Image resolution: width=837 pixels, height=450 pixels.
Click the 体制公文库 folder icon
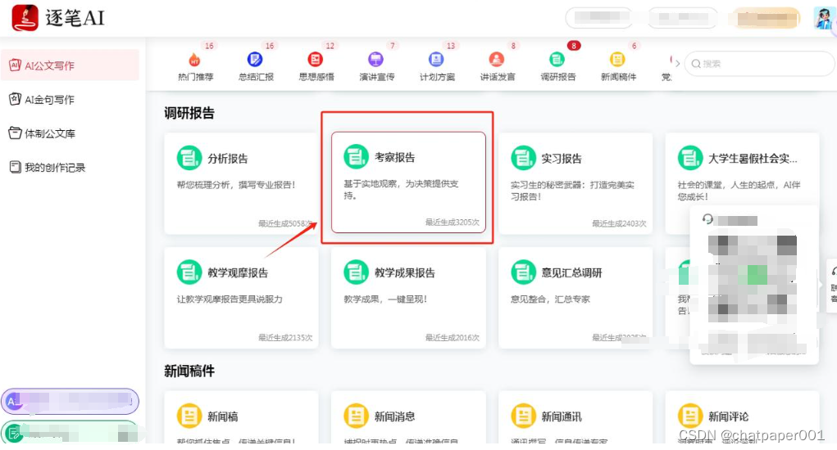coord(16,133)
